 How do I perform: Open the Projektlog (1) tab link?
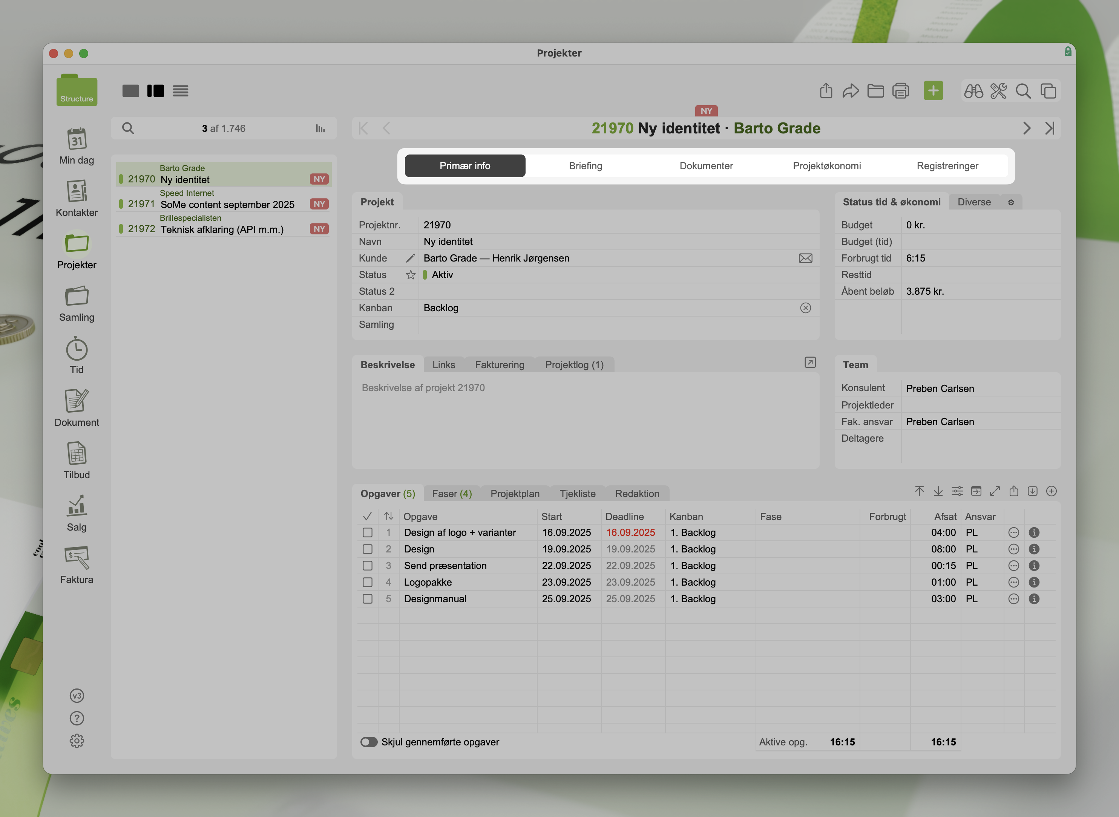[x=574, y=365]
